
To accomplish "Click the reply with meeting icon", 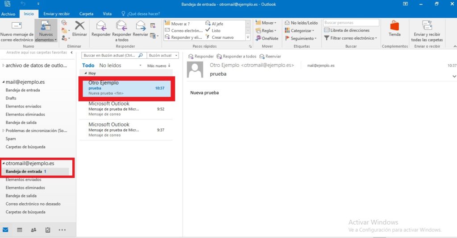I will pyautogui.click(x=153, y=25).
